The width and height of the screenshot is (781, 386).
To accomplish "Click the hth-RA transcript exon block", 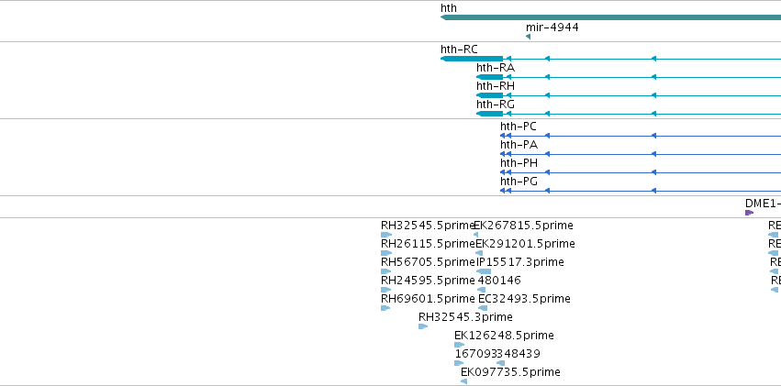I will coord(490,77).
